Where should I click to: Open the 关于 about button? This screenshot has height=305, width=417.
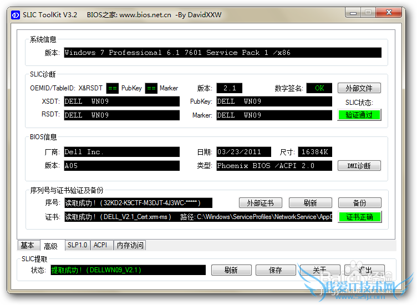[x=320, y=270]
